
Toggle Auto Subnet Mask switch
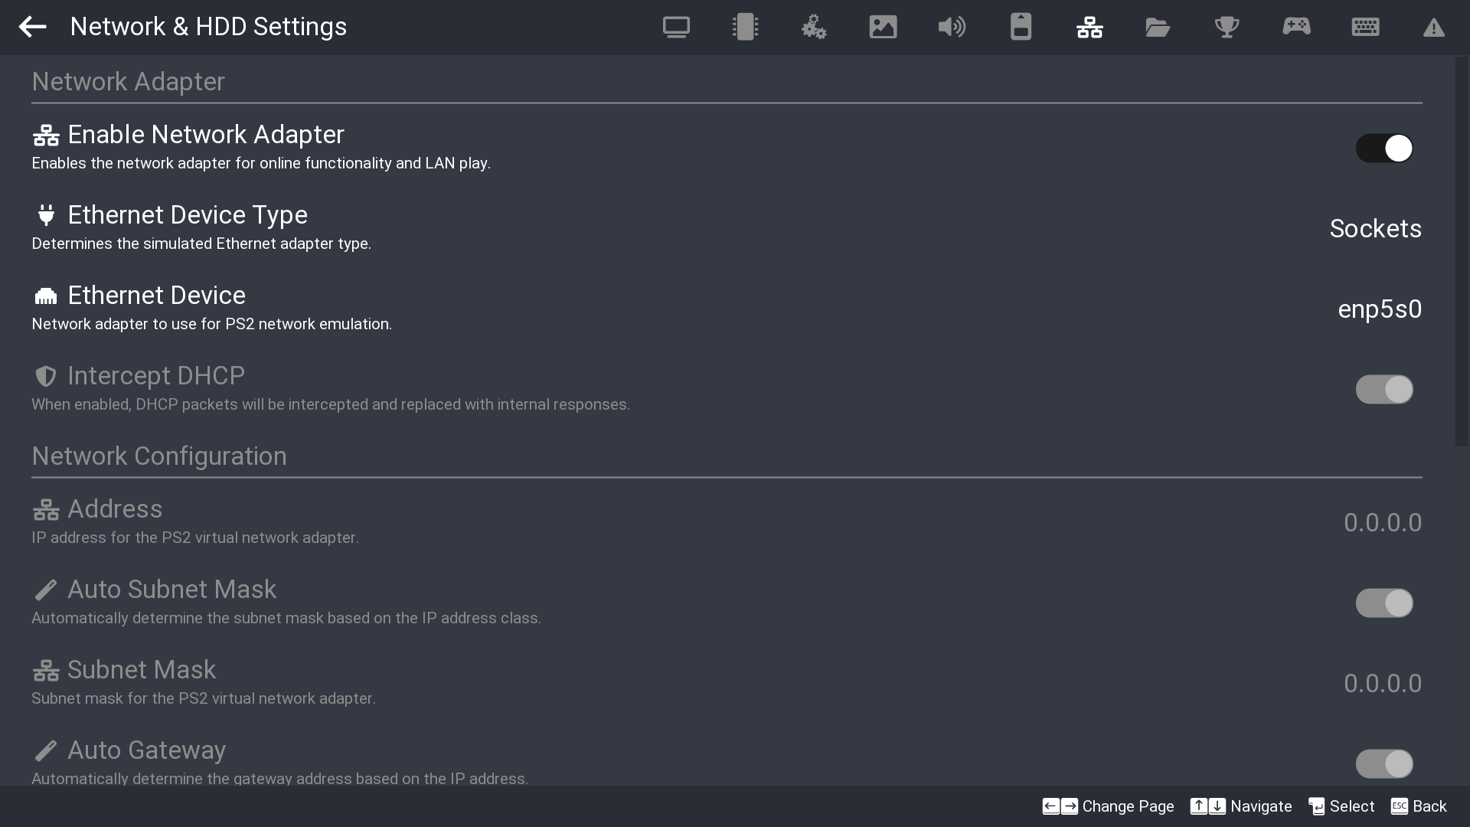pyautogui.click(x=1383, y=603)
